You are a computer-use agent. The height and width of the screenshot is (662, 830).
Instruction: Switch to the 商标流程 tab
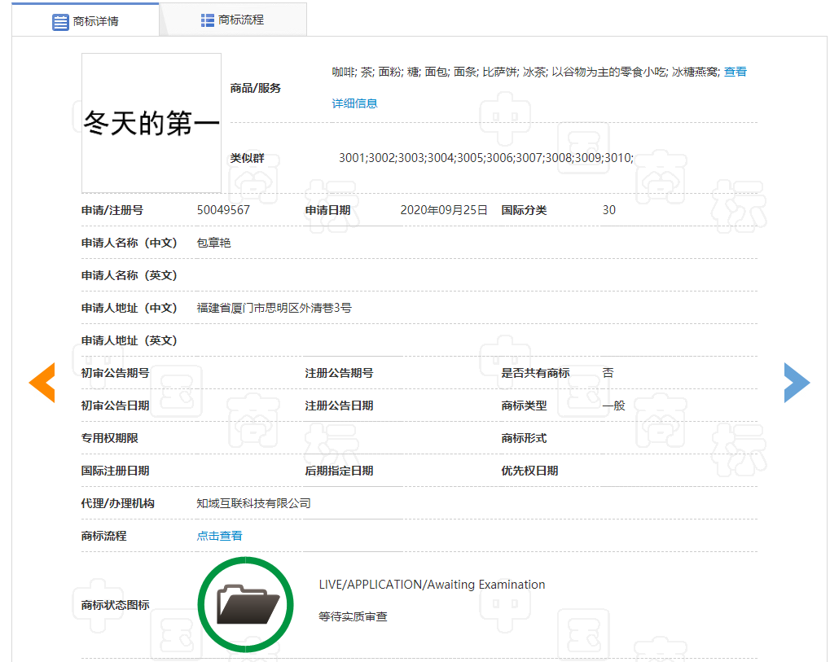pyautogui.click(x=233, y=20)
